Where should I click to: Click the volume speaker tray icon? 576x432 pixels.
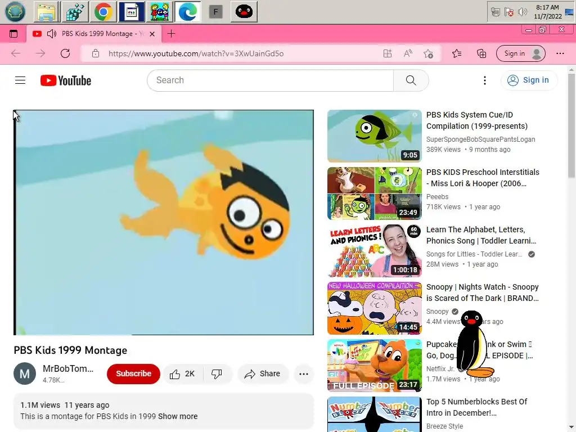click(x=522, y=12)
